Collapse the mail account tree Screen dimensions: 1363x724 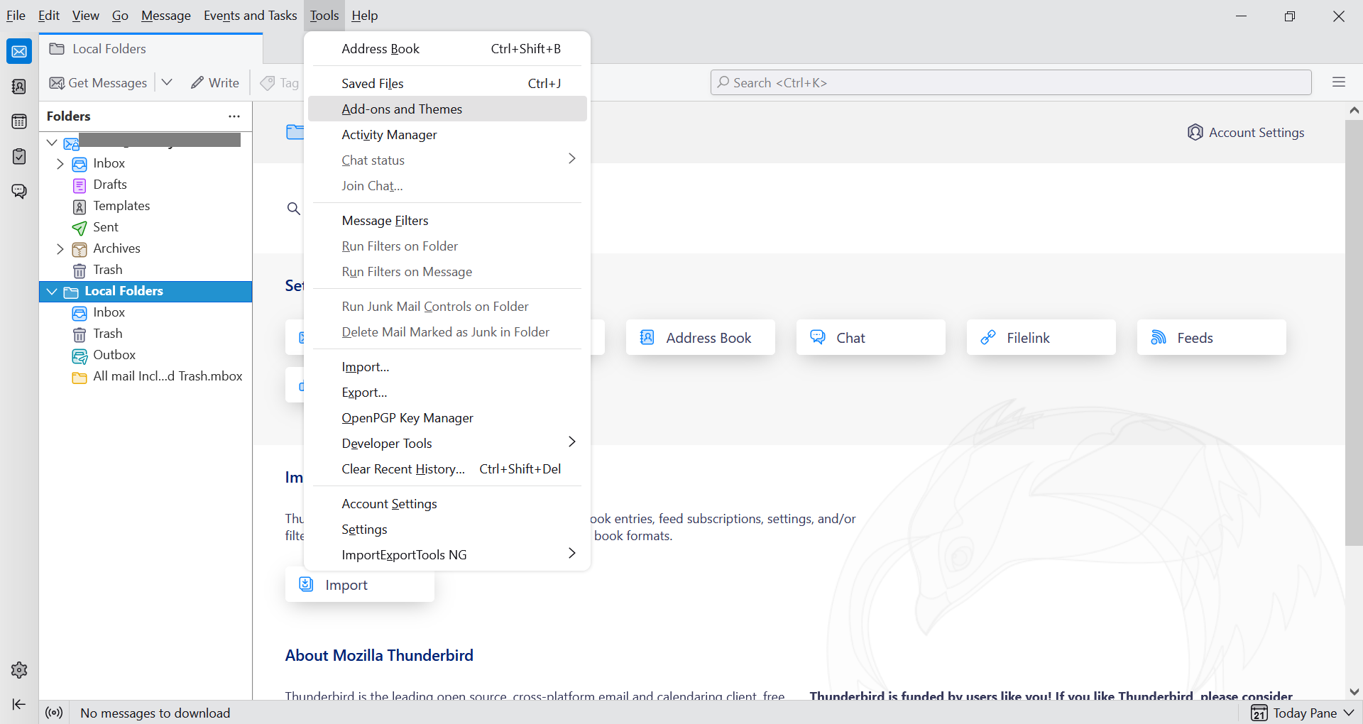pos(52,143)
